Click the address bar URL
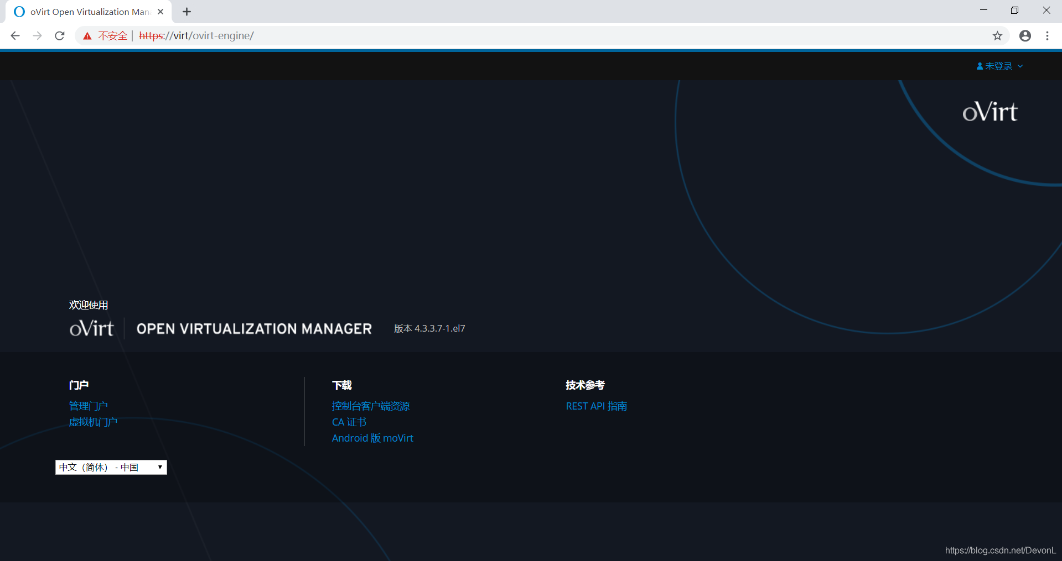The height and width of the screenshot is (561, 1062). [x=196, y=36]
